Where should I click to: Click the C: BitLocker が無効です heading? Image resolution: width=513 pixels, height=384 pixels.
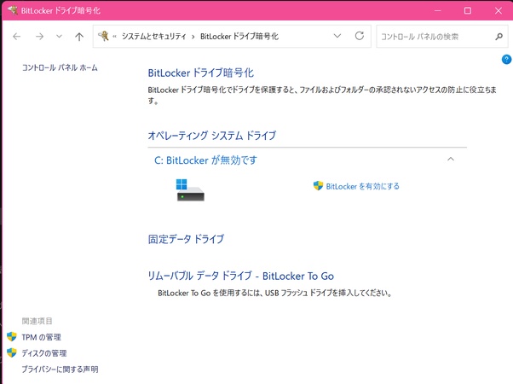[x=205, y=160]
